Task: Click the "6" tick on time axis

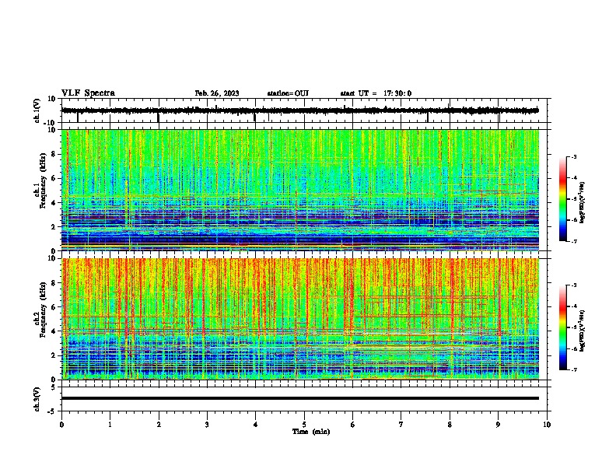Action: click(x=353, y=425)
